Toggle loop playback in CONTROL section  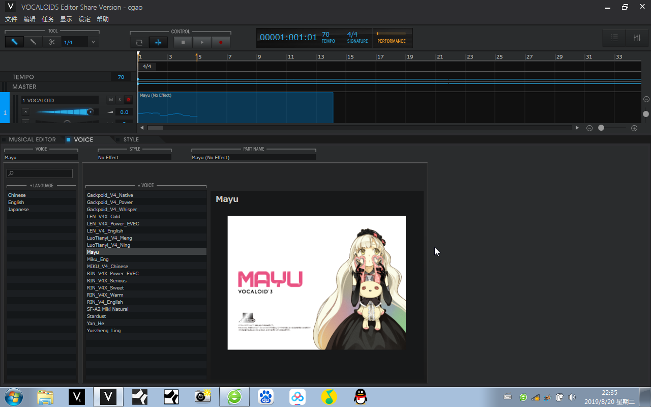pos(139,42)
